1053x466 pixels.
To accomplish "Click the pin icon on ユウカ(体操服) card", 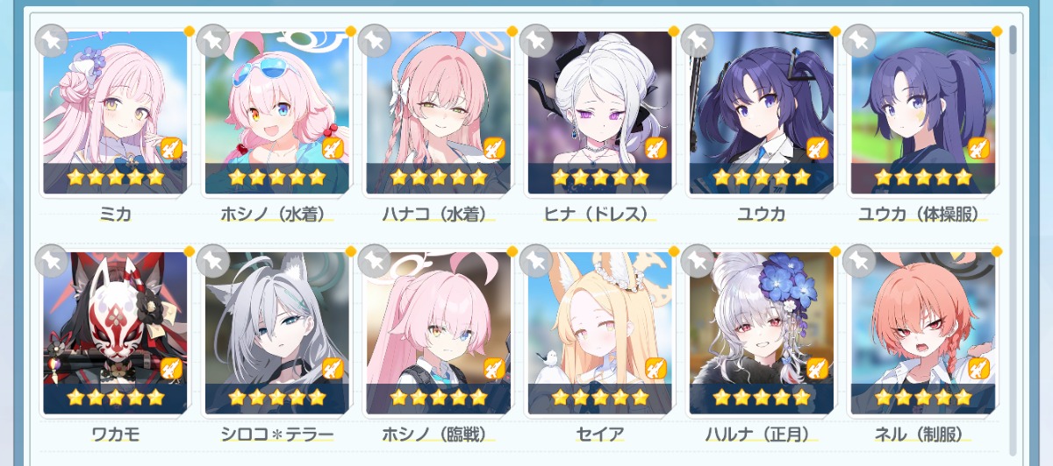I will 859,39.
